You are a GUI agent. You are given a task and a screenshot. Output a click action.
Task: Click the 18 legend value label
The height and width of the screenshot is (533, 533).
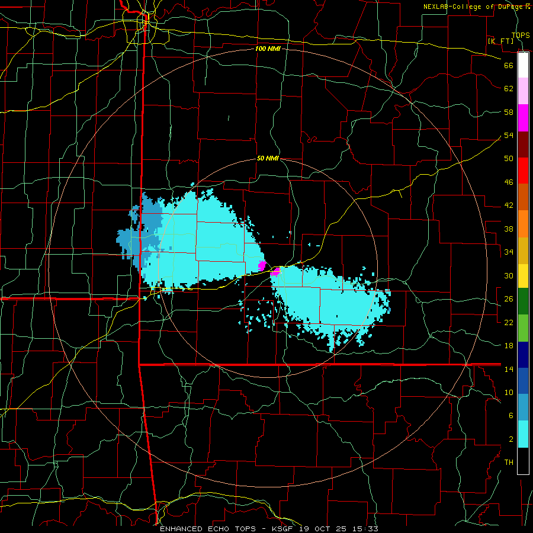(509, 346)
